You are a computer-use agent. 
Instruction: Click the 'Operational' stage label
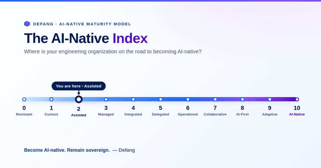[x=188, y=114]
